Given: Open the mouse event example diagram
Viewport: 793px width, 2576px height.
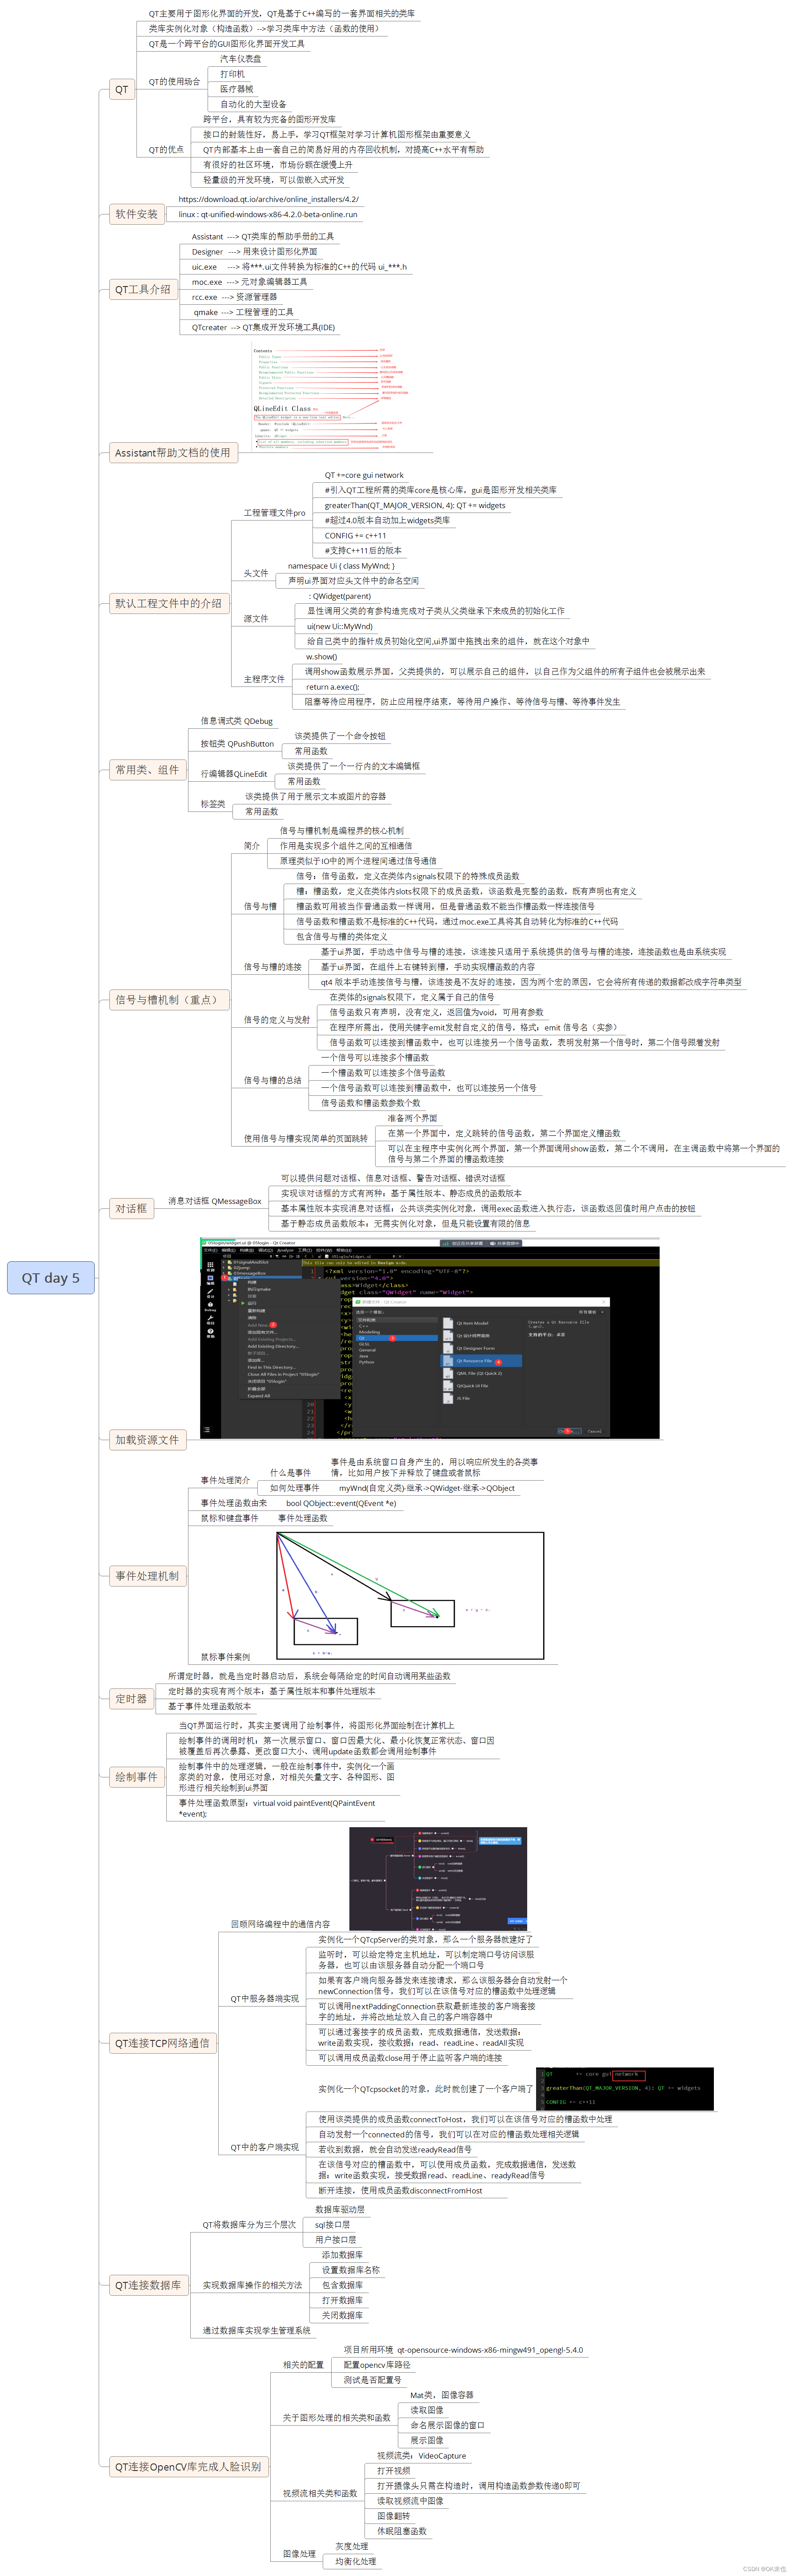Looking at the screenshot, I should [410, 1596].
